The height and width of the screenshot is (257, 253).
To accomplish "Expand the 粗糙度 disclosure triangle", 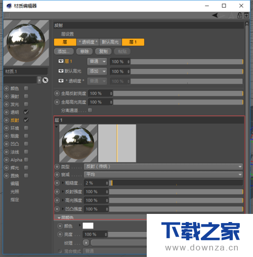I will (63, 182).
